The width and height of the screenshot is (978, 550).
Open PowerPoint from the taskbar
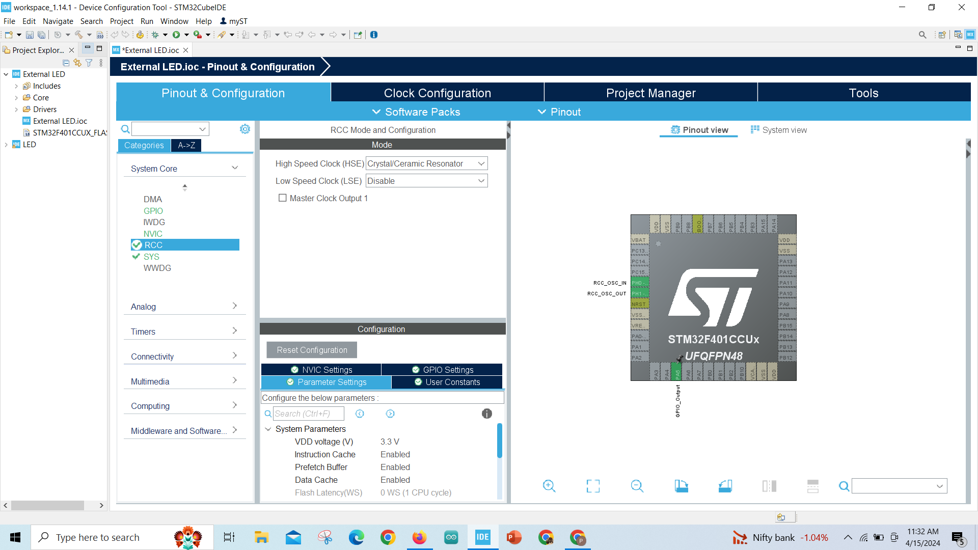click(514, 537)
